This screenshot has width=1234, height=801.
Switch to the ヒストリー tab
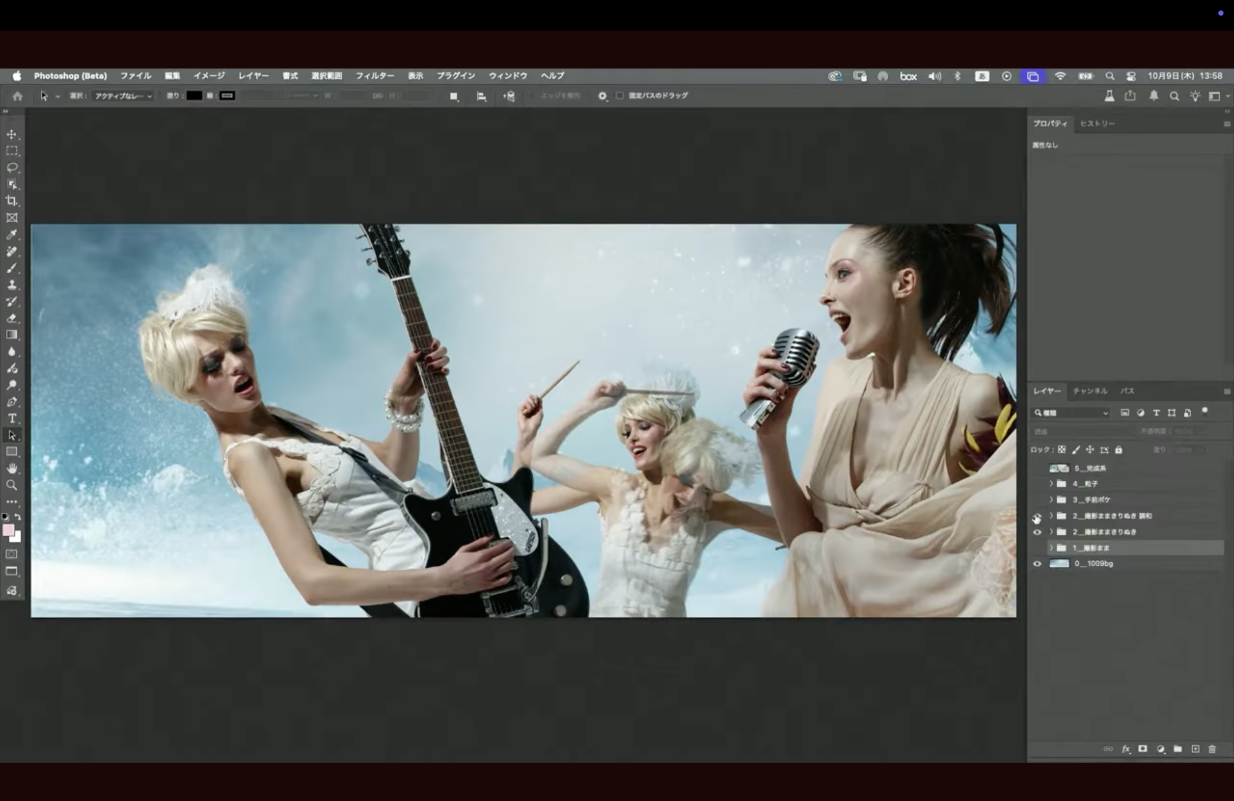coord(1097,124)
